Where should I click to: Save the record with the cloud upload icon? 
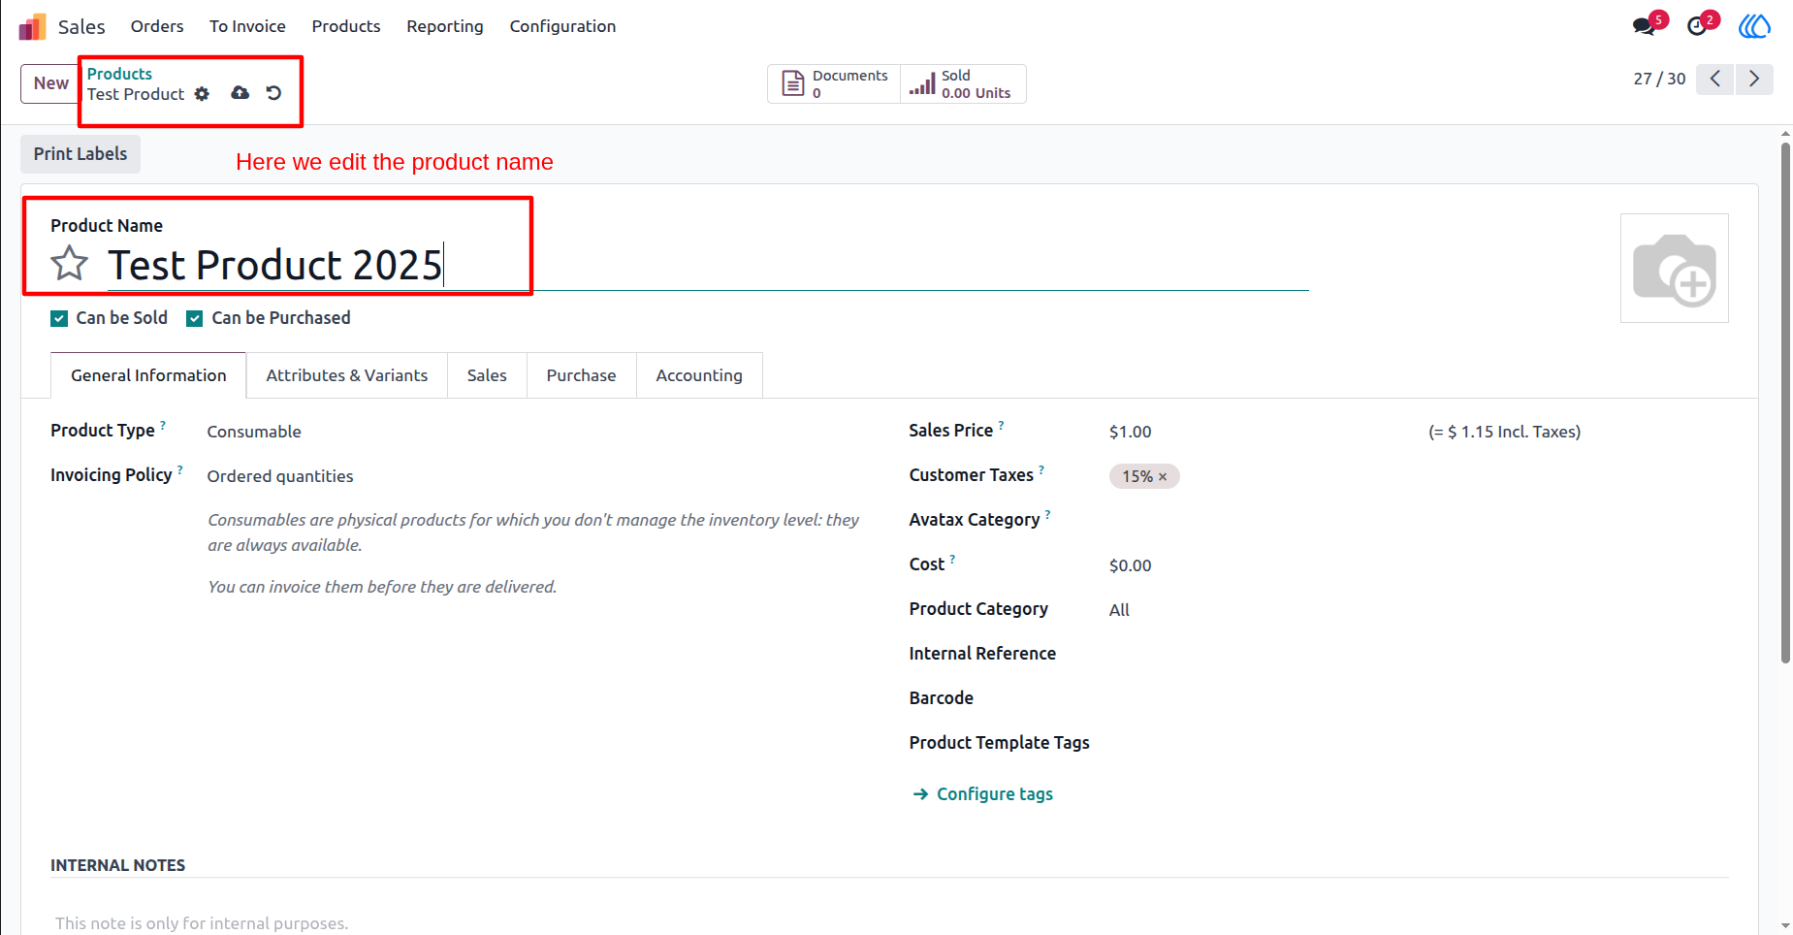point(240,93)
